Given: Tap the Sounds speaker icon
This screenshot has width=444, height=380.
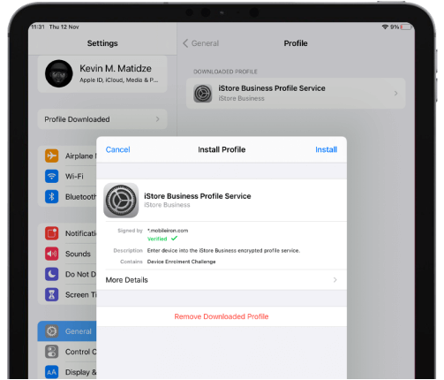Looking at the screenshot, I should (51, 254).
